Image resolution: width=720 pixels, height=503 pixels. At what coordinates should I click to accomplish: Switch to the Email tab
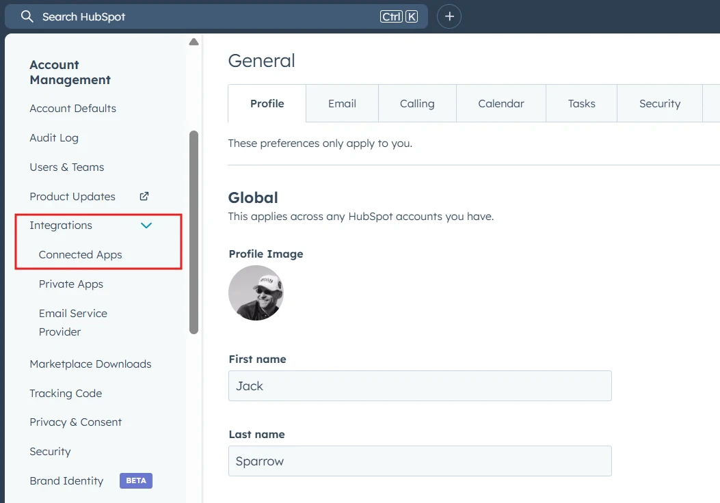(342, 103)
